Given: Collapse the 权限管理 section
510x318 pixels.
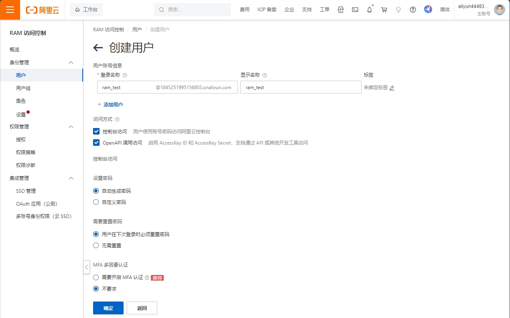Looking at the screenshot, I should pos(71,127).
